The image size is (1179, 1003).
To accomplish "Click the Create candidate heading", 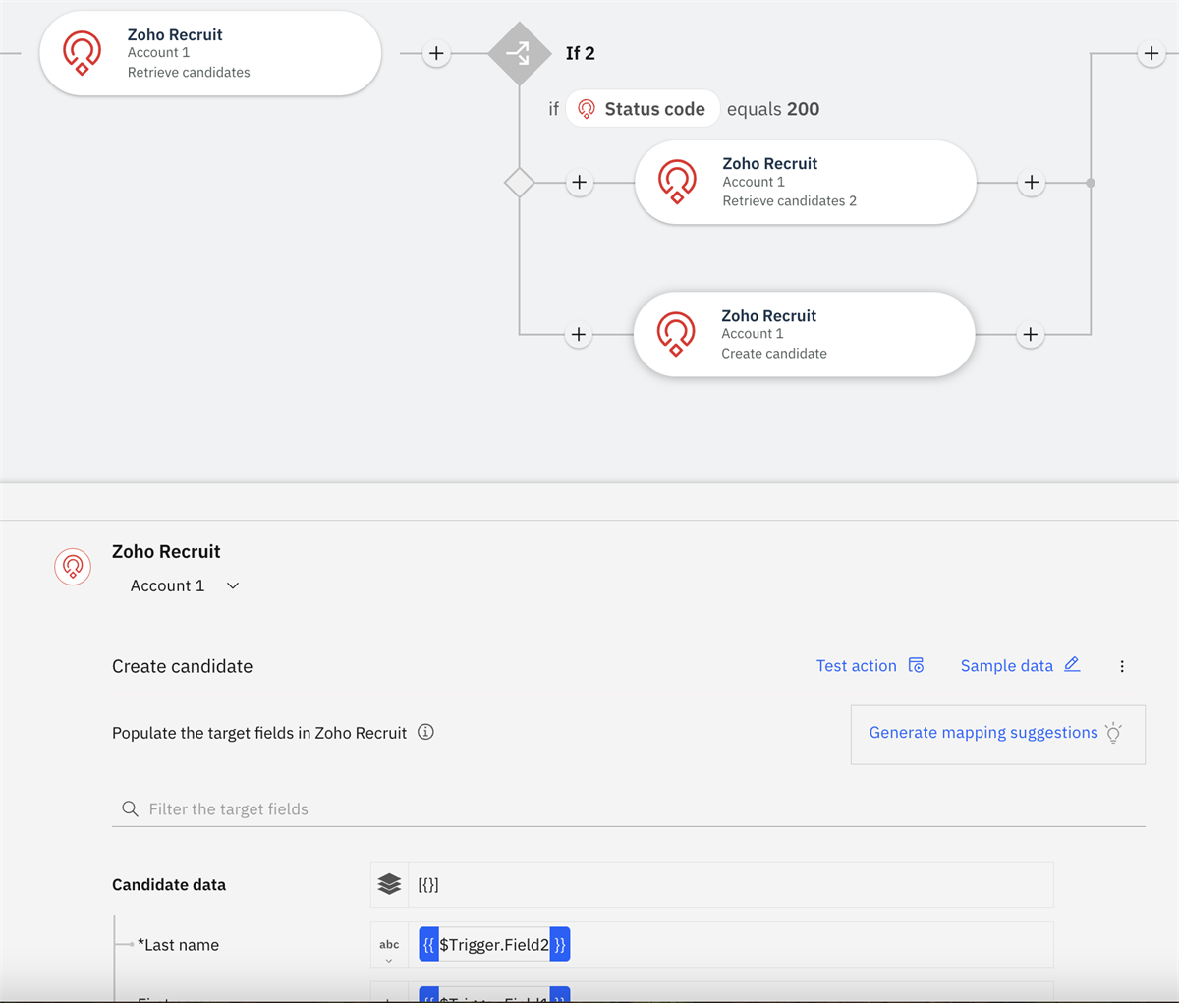I will 182,666.
